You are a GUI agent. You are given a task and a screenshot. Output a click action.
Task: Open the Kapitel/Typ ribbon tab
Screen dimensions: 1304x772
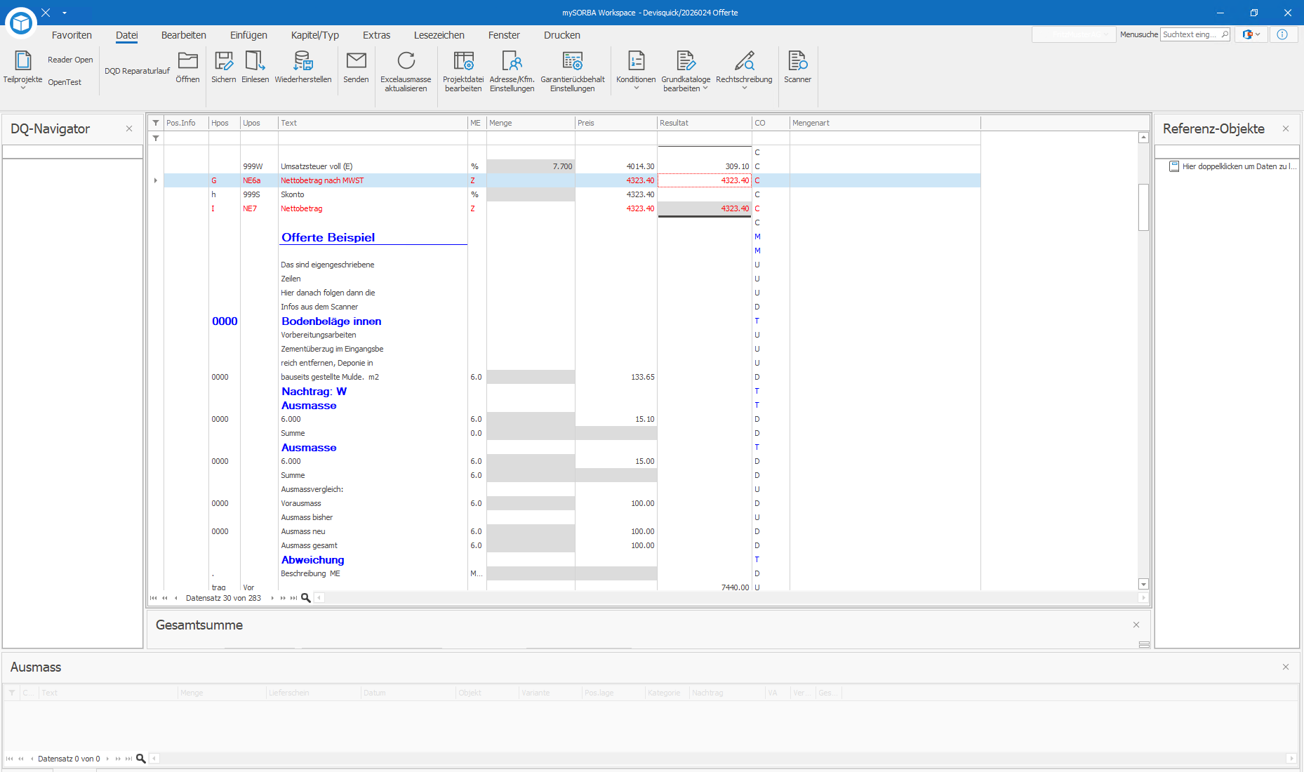coord(315,35)
